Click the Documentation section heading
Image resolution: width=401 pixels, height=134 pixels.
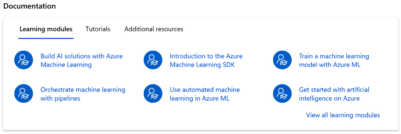[x=29, y=6]
